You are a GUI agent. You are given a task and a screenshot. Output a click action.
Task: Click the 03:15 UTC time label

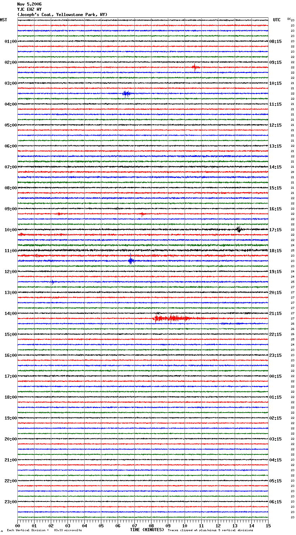click(x=275, y=439)
